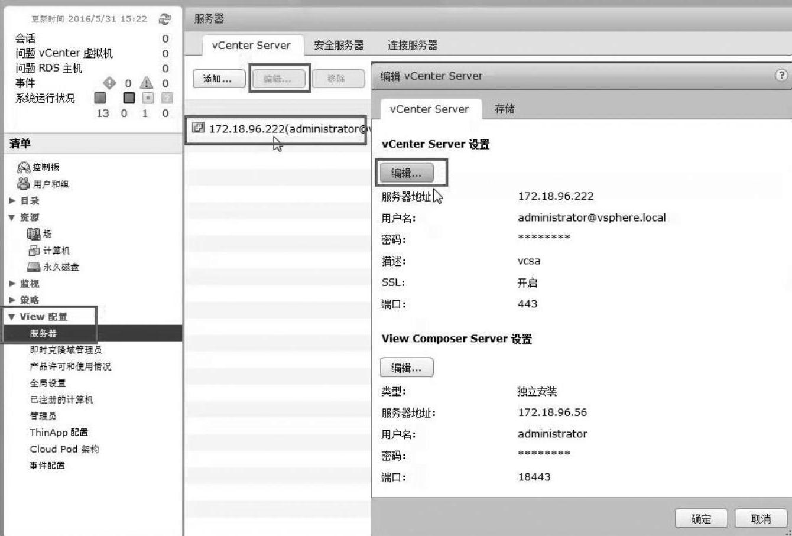
Task: Expand the 目录 tree node
Action: click(x=12, y=201)
